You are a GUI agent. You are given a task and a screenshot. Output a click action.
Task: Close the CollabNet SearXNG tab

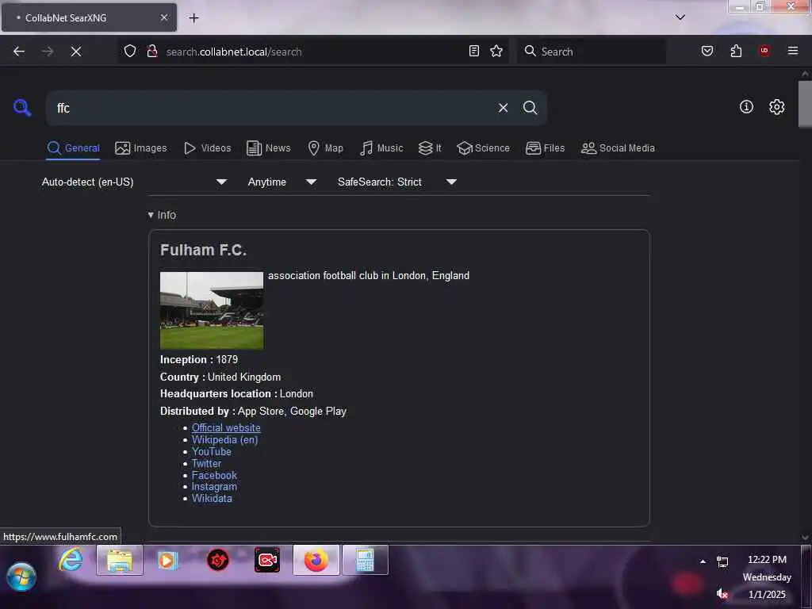(x=164, y=17)
